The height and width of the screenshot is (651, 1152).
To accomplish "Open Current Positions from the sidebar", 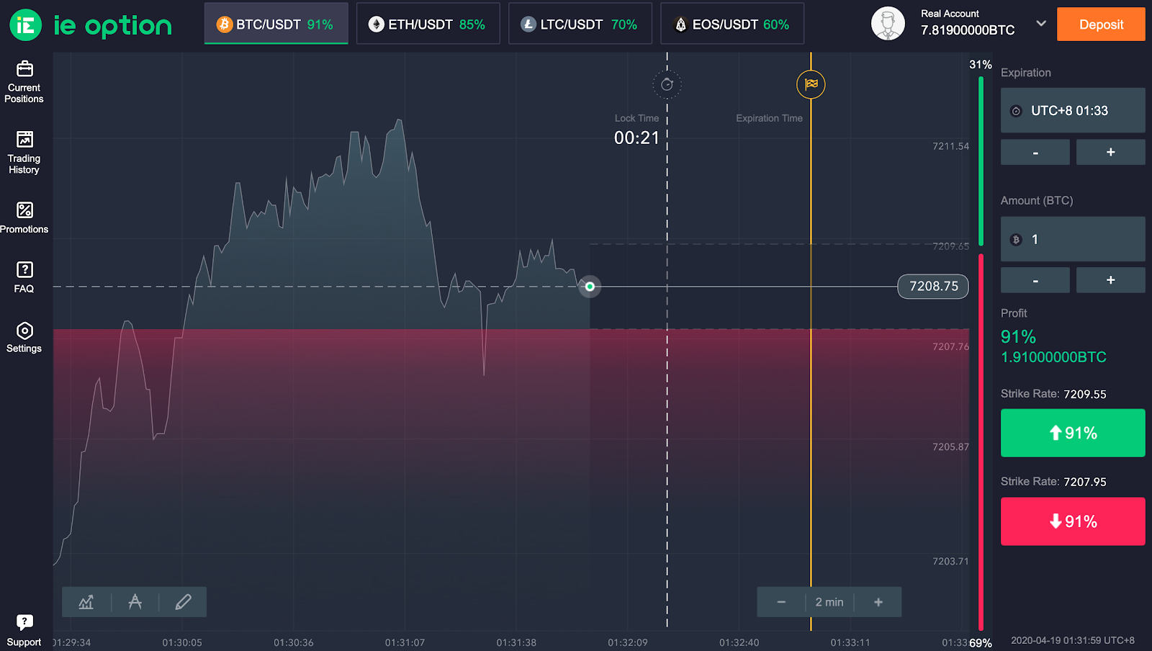I will [24, 82].
